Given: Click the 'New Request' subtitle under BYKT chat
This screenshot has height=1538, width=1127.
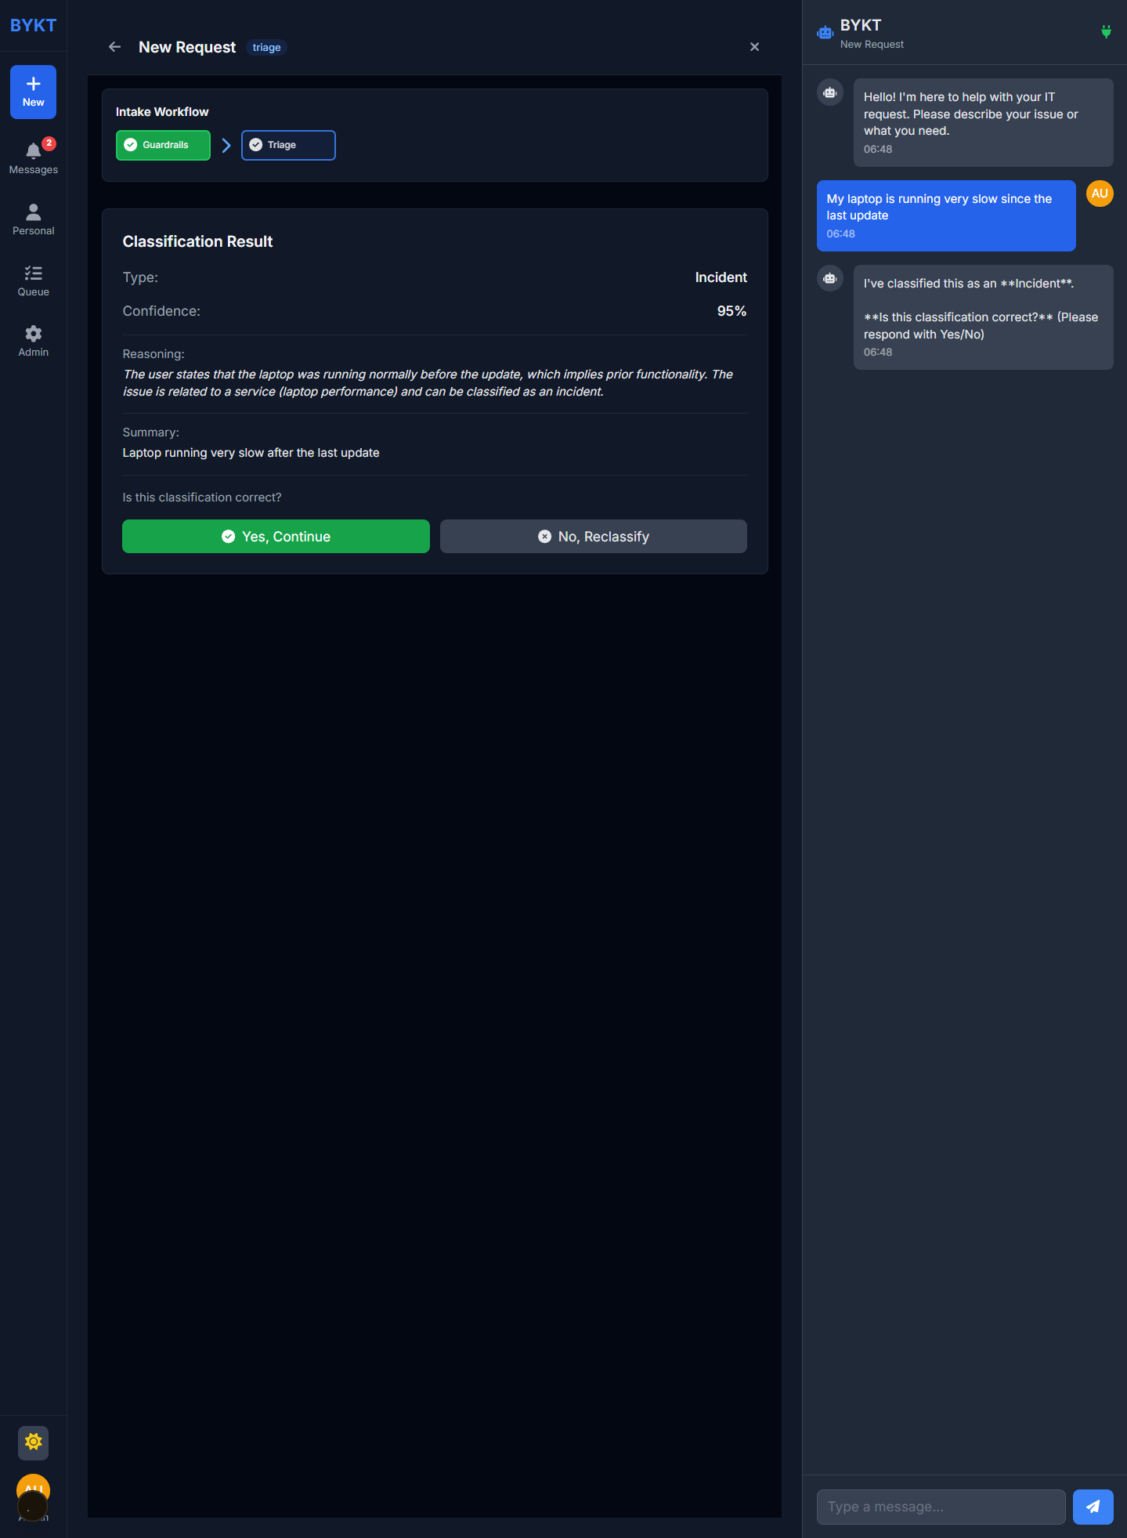Looking at the screenshot, I should pyautogui.click(x=872, y=45).
